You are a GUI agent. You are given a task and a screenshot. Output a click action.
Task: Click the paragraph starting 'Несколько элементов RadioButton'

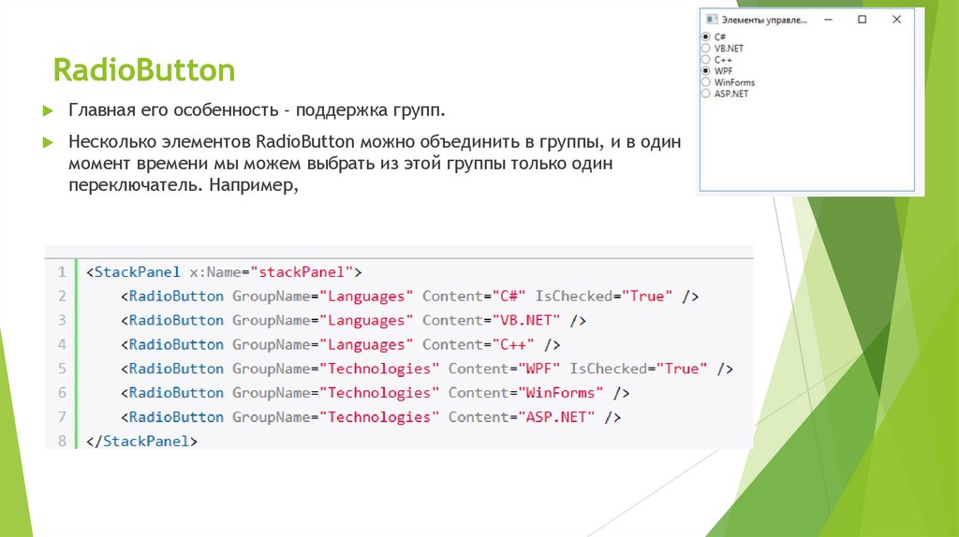coord(375,163)
